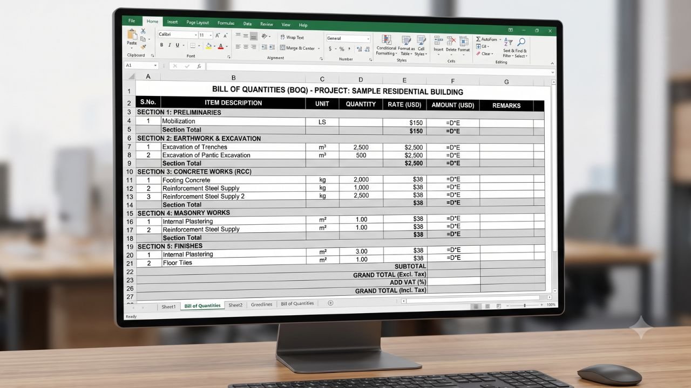Viewport: 691px width, 388px height.
Task: Open the Greedlines worksheet tab
Action: coord(261,304)
